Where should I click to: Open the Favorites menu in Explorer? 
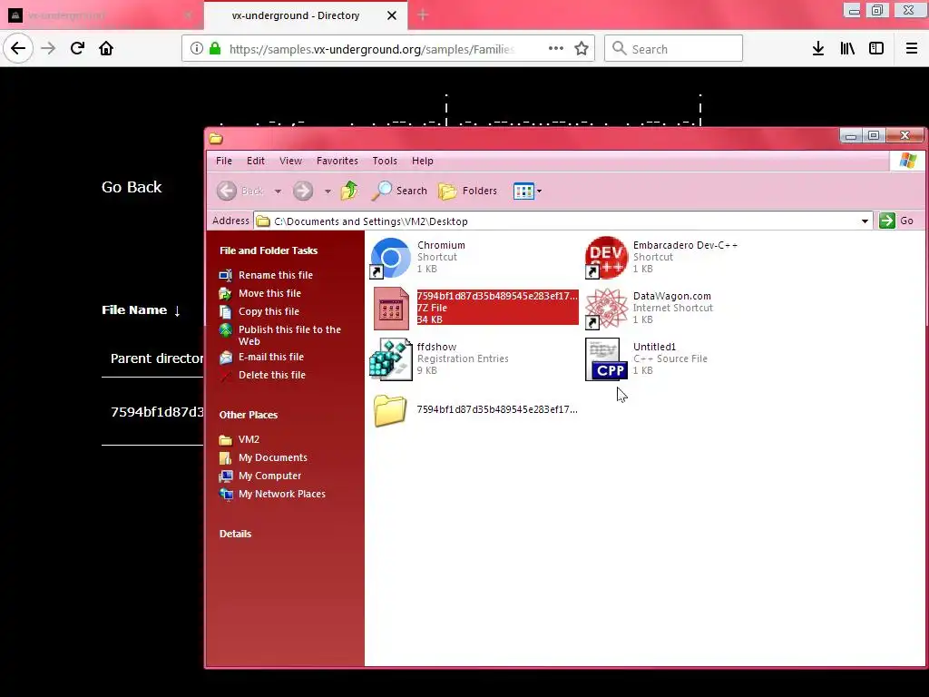[337, 161]
